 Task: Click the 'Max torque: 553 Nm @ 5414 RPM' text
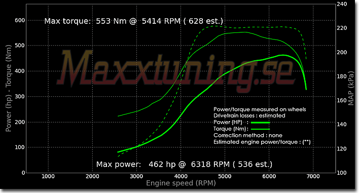coord(113,21)
